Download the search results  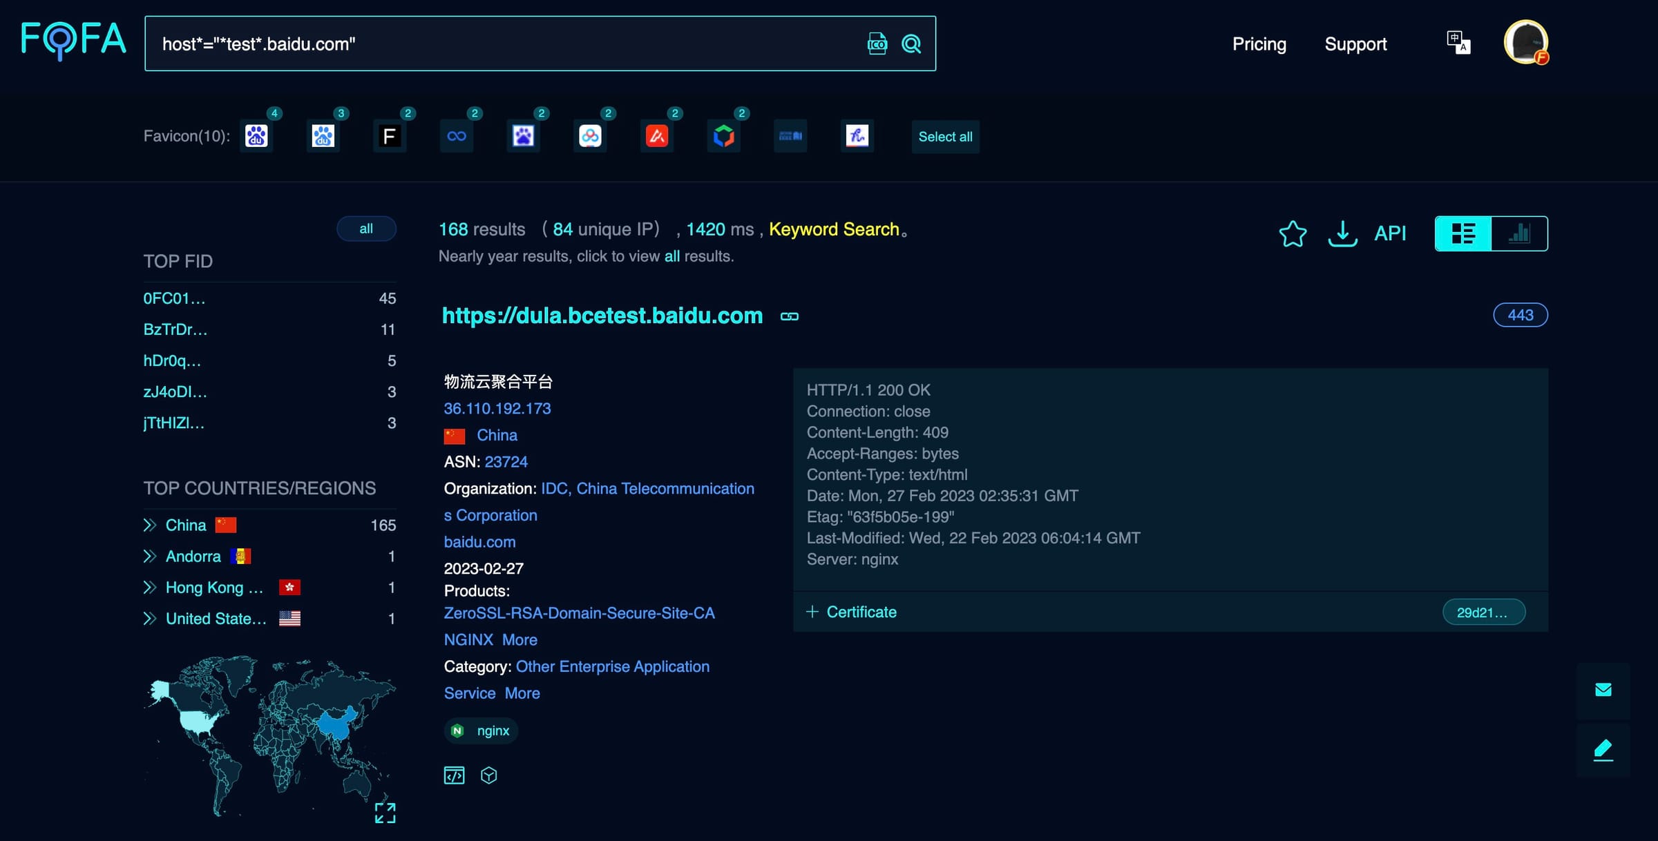click(1342, 233)
